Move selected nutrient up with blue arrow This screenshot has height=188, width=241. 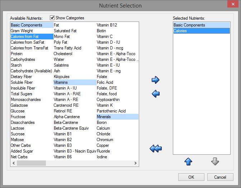click(x=188, y=162)
